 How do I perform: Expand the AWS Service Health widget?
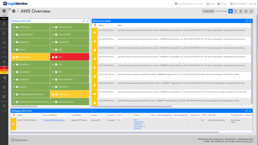click(x=246, y=21)
